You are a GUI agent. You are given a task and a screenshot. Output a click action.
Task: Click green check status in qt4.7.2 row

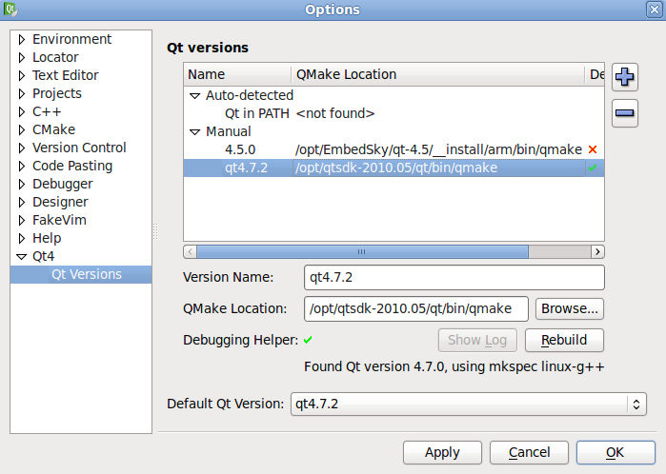click(x=593, y=168)
